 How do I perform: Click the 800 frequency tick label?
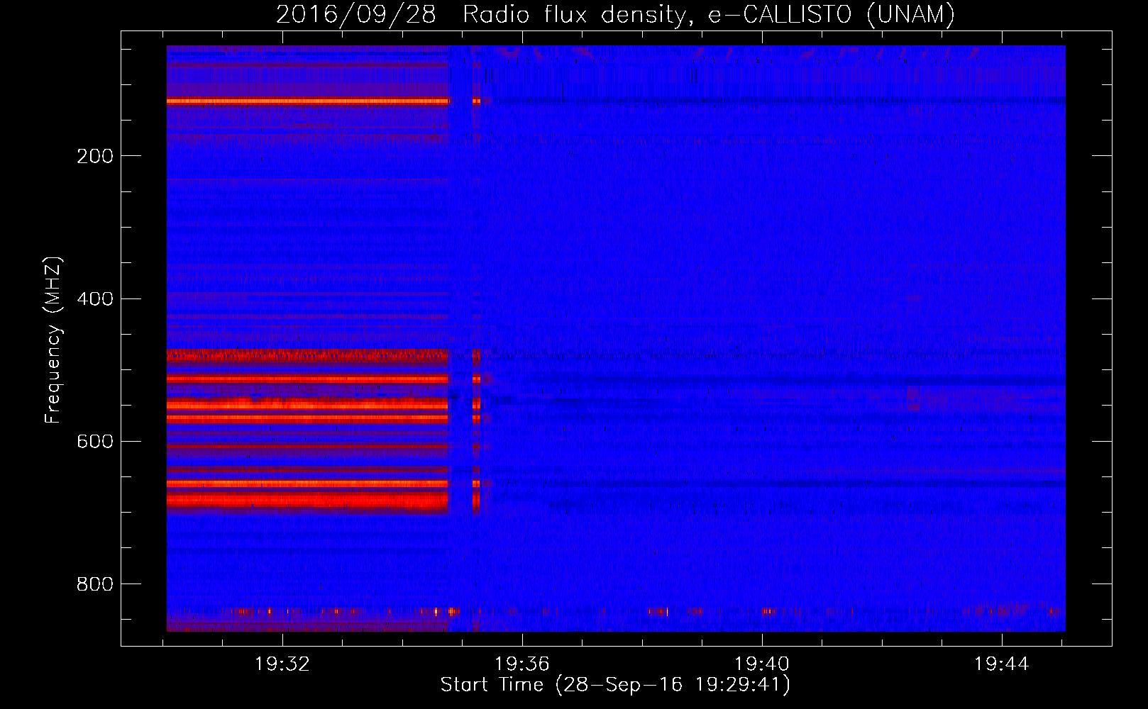[x=94, y=584]
